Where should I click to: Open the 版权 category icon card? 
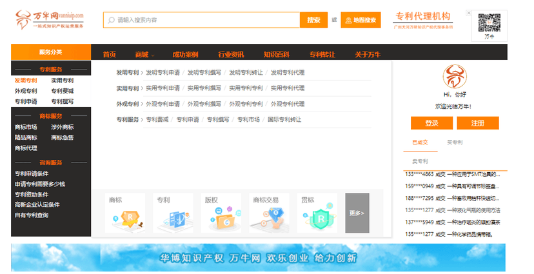click(x=221, y=213)
